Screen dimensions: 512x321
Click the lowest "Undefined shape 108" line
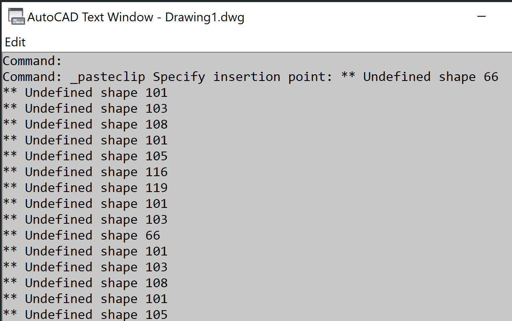coord(85,283)
